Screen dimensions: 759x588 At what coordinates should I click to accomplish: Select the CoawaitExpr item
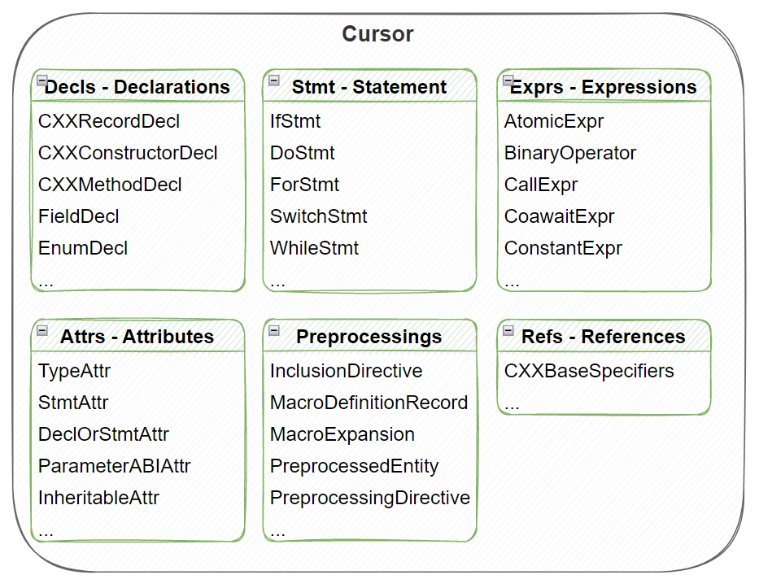click(560, 216)
